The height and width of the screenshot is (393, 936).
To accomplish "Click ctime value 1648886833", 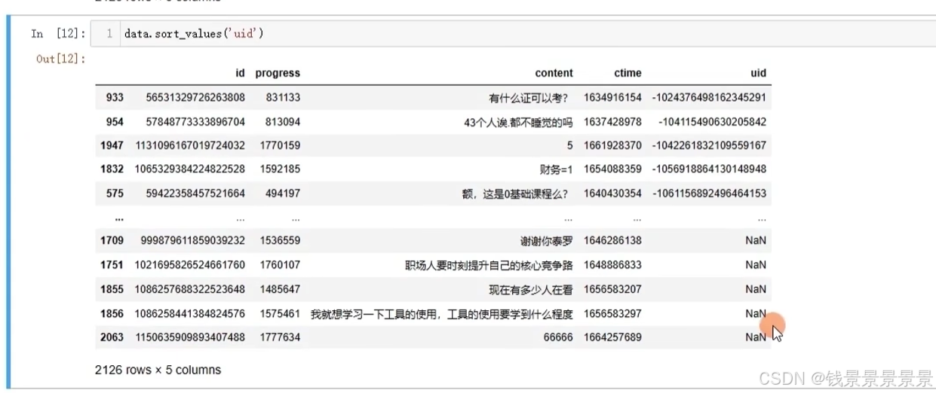I will [612, 265].
